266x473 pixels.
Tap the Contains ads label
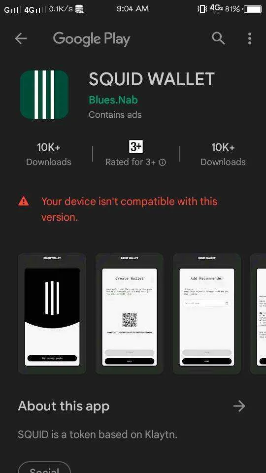[115, 115]
